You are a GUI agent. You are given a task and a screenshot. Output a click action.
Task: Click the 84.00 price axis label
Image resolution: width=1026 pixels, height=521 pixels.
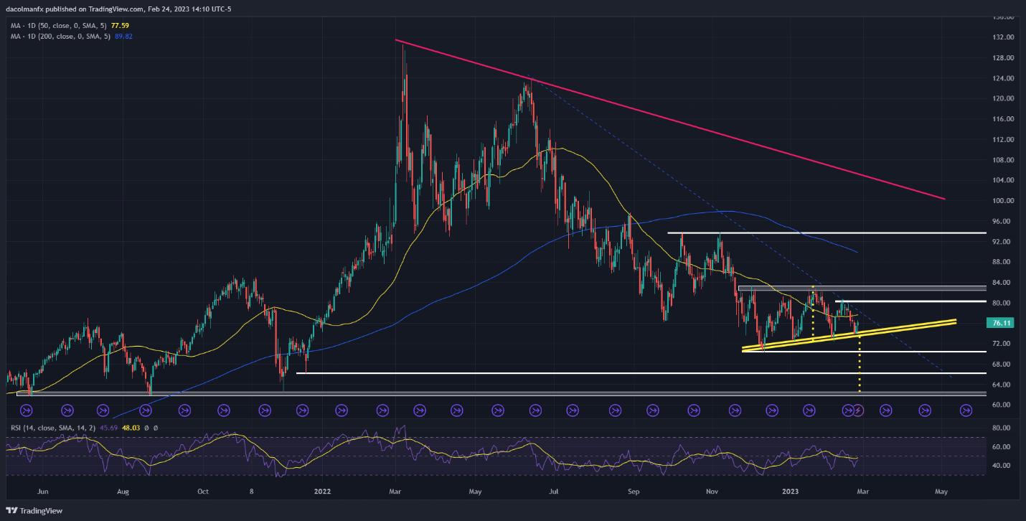(x=1003, y=283)
